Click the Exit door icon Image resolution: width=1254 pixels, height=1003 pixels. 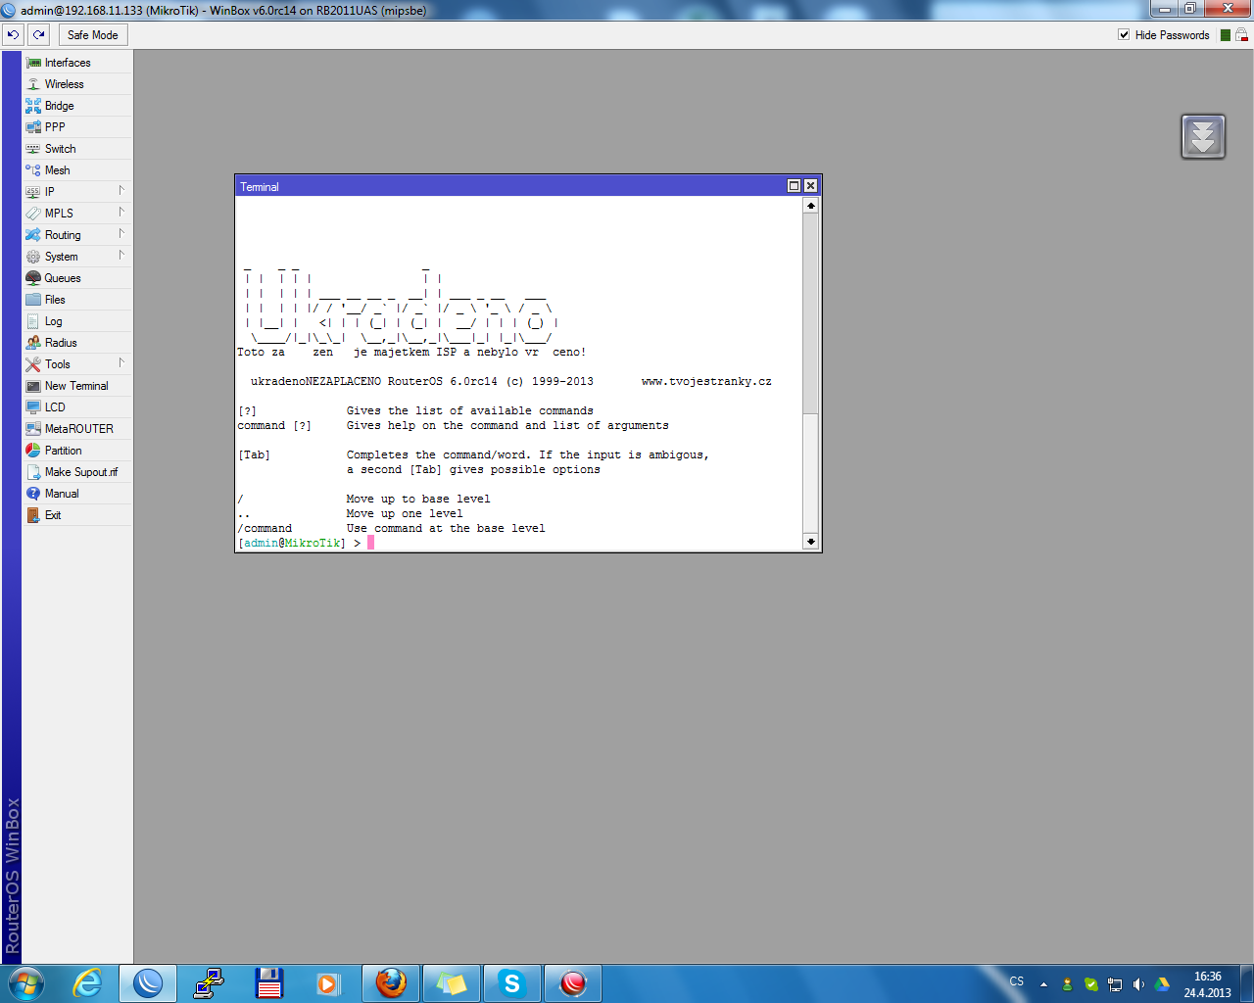click(33, 515)
